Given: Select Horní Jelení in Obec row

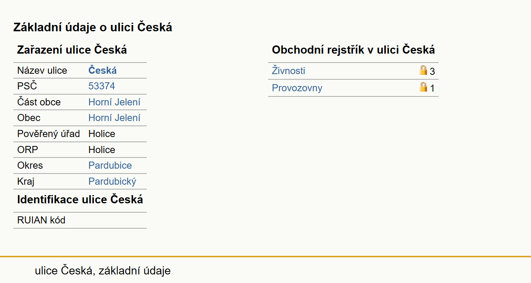Looking at the screenshot, I should click(114, 118).
